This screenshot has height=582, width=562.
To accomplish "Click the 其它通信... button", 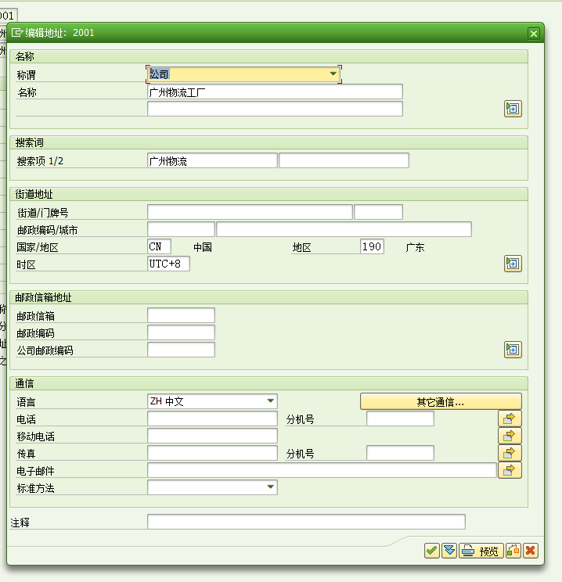I will pos(440,402).
